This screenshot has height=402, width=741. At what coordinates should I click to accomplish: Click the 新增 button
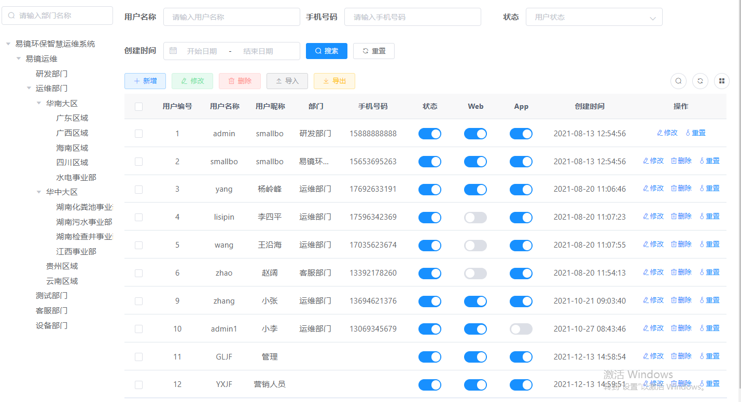tap(145, 81)
